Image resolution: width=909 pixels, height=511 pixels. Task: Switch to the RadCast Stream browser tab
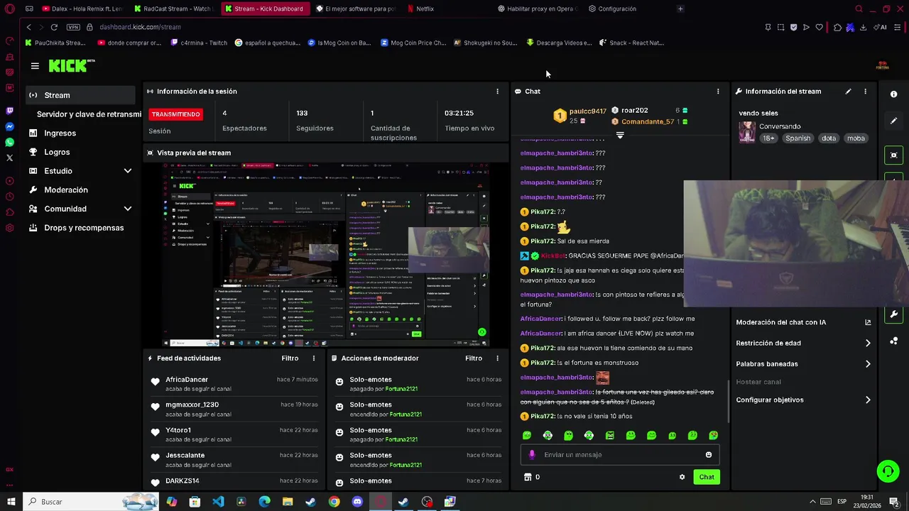pyautogui.click(x=173, y=9)
